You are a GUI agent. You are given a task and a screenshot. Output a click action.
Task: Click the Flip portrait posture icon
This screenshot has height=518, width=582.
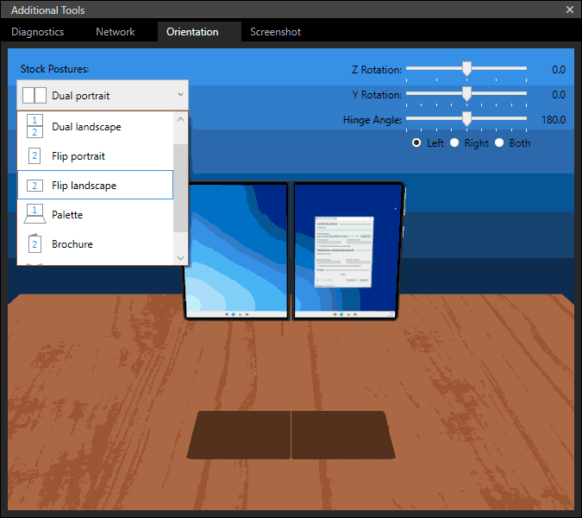coord(34,156)
